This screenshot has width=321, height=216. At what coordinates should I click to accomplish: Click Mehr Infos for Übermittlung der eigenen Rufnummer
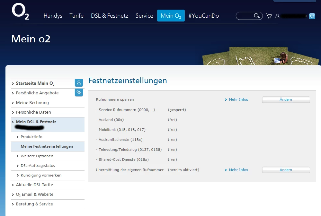click(238, 170)
